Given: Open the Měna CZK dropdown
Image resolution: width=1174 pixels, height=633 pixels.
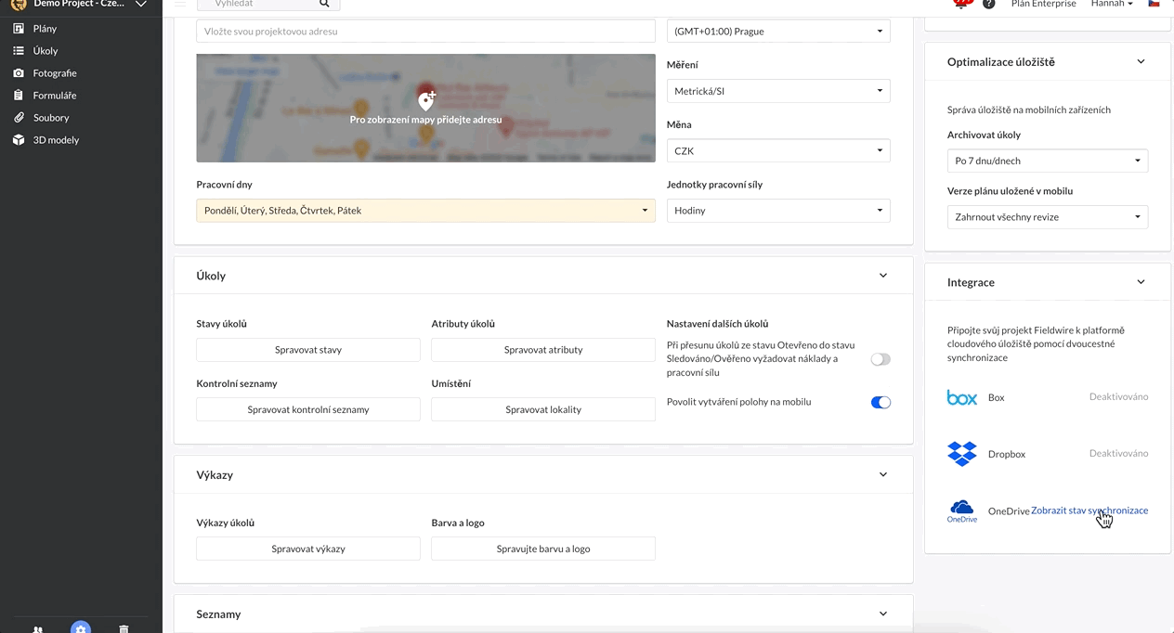Looking at the screenshot, I should click(x=778, y=150).
